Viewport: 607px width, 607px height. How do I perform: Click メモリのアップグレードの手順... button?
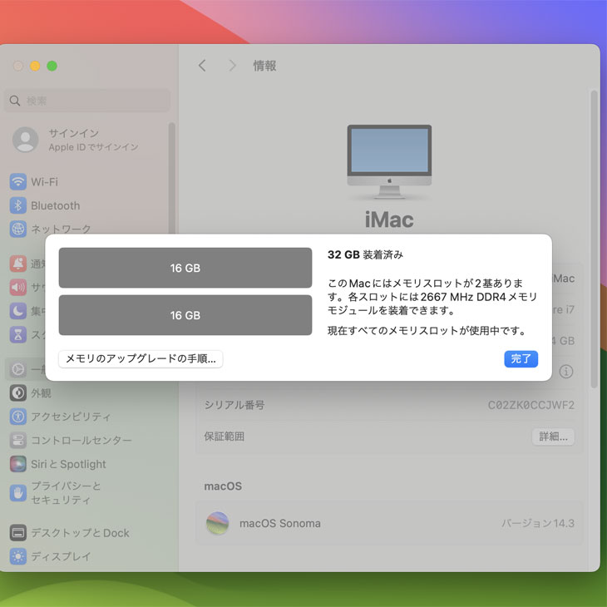141,359
